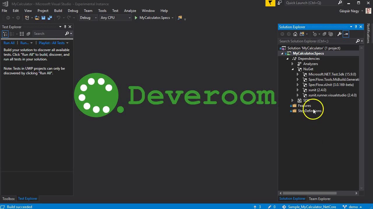The height and width of the screenshot is (209, 373).
Task: Click the unpublished commits arrow in status bar
Action: point(255,207)
